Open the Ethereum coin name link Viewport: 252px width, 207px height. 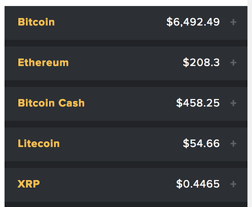(43, 62)
